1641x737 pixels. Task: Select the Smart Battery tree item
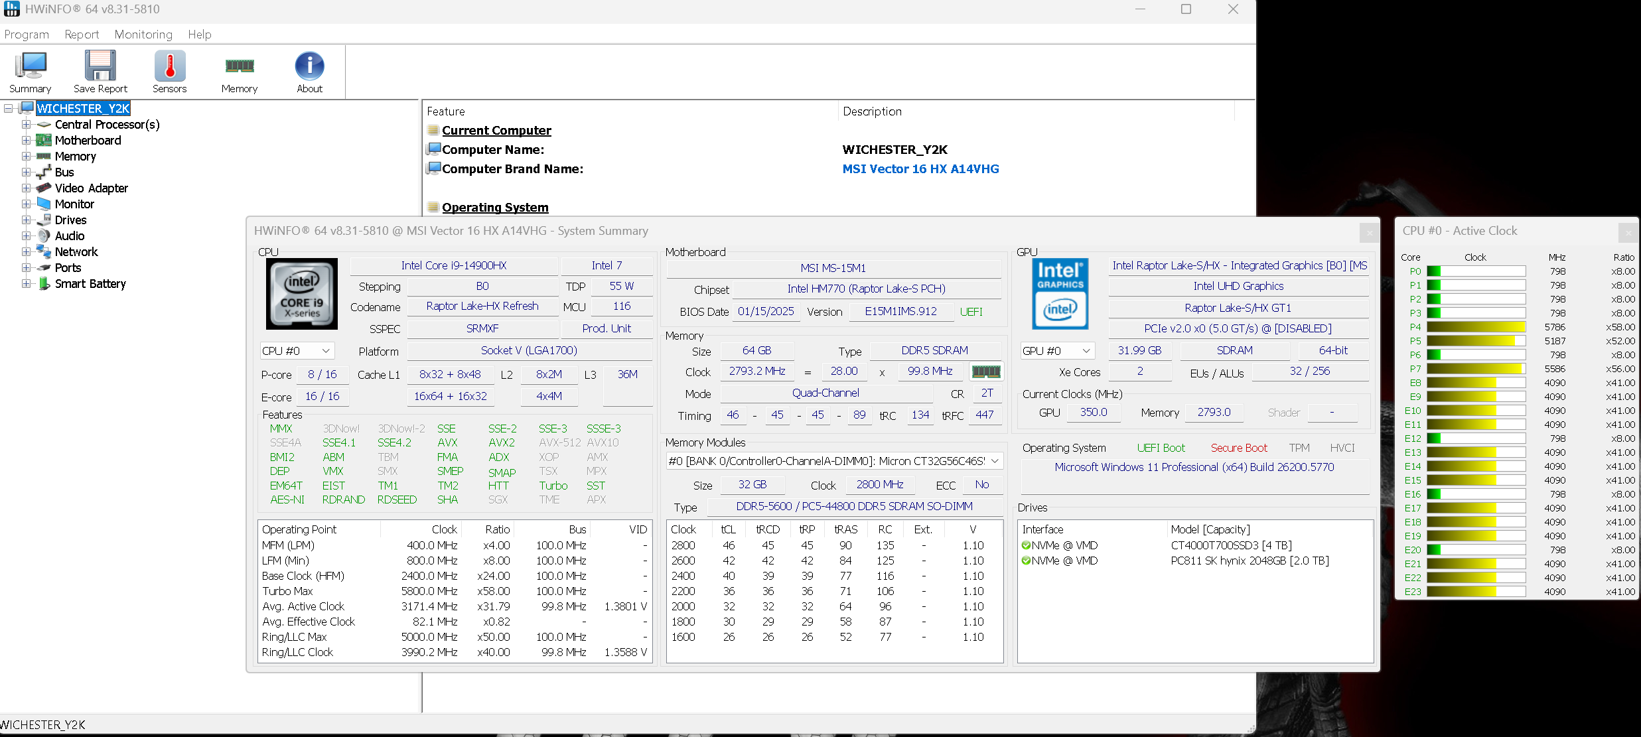click(90, 284)
